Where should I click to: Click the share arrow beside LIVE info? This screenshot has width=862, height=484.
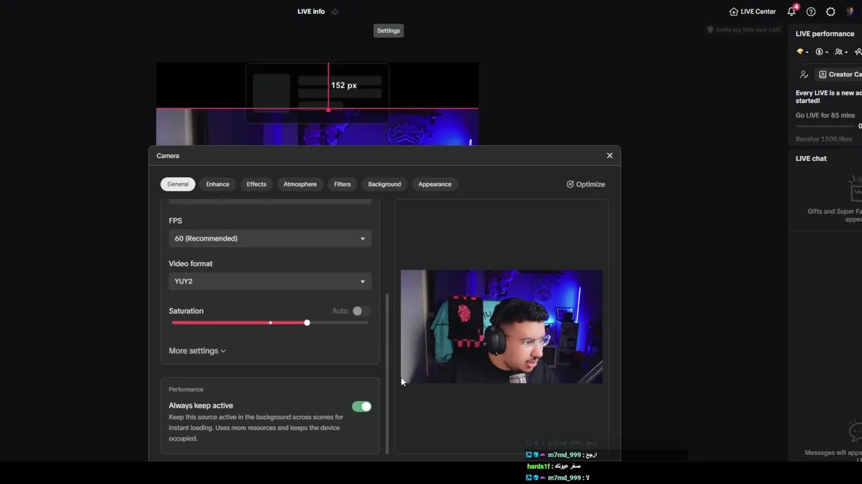pos(335,11)
